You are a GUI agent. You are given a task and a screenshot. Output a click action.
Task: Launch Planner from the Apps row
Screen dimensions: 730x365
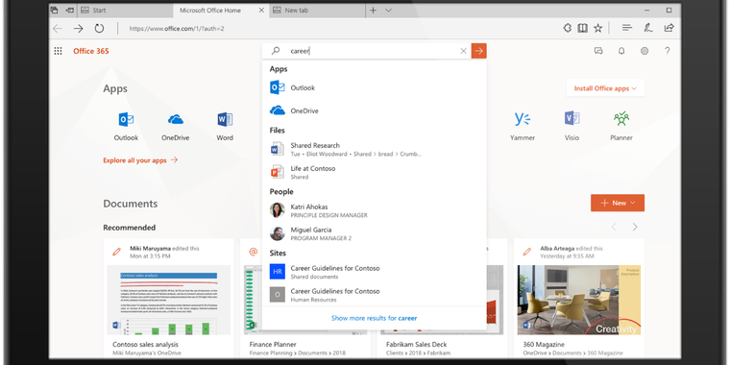[621, 126]
